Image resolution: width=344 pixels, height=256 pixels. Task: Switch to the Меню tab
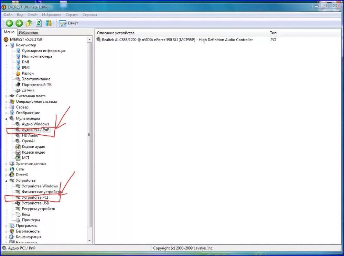tap(9, 32)
